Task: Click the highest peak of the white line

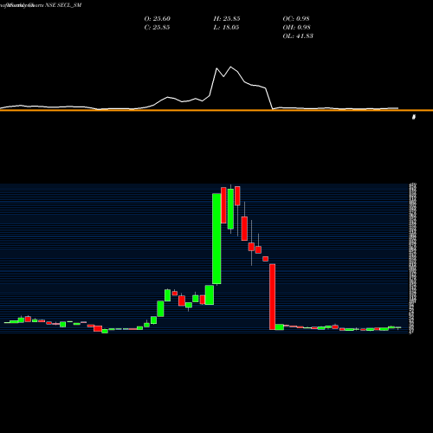Action: (230, 68)
